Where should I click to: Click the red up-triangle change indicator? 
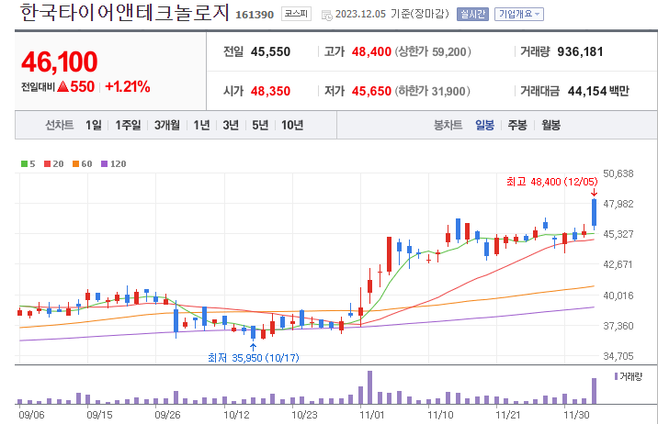tap(62, 86)
